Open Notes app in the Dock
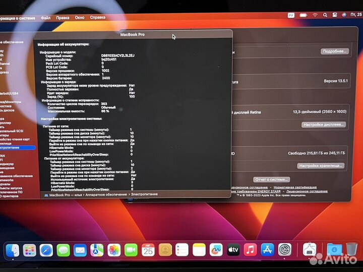This screenshot has width=363, height=272. pos(199,250)
